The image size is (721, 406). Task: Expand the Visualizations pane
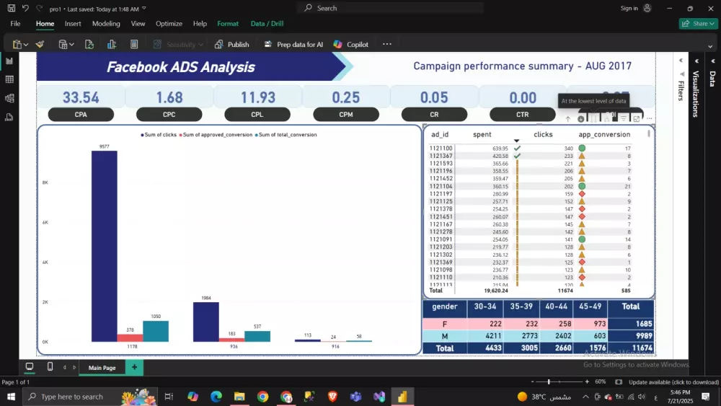[696, 61]
